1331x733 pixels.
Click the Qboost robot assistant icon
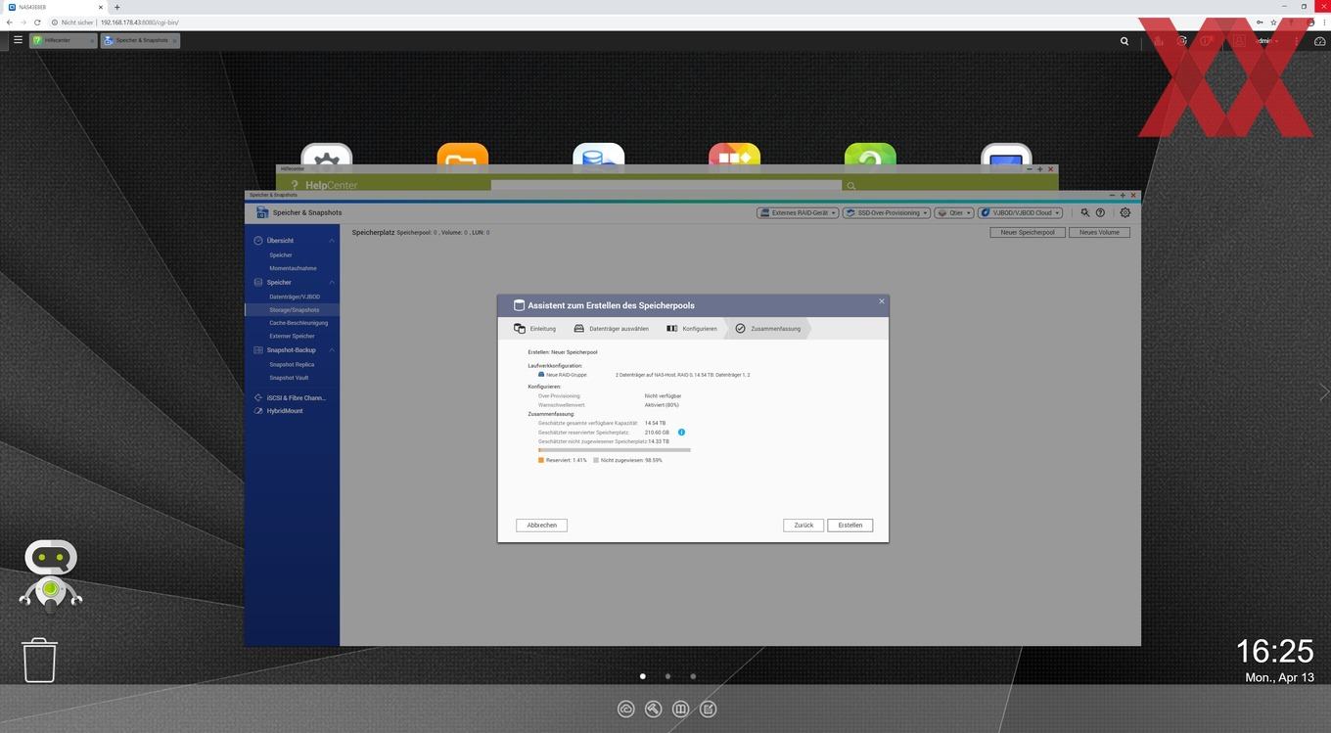[50, 575]
